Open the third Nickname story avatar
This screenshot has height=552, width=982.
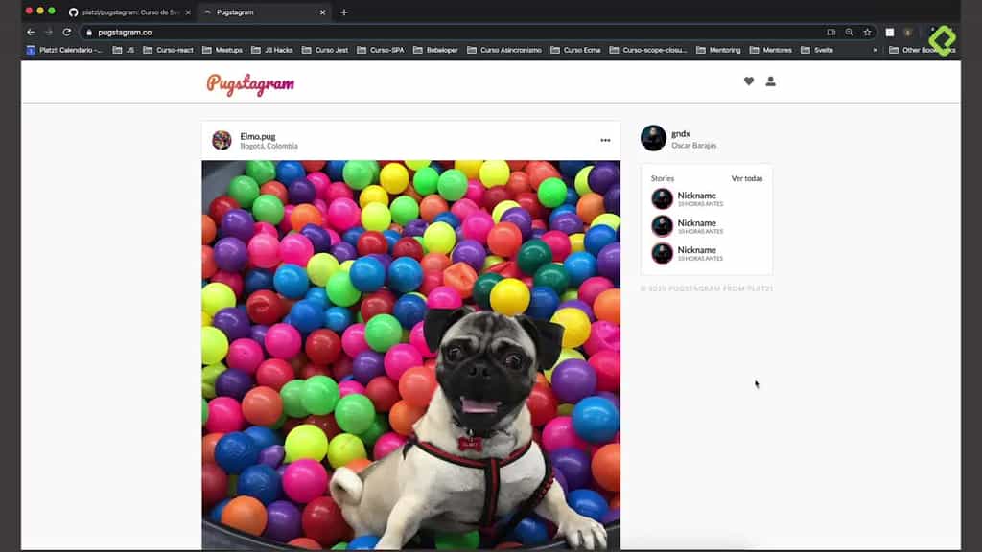(662, 253)
